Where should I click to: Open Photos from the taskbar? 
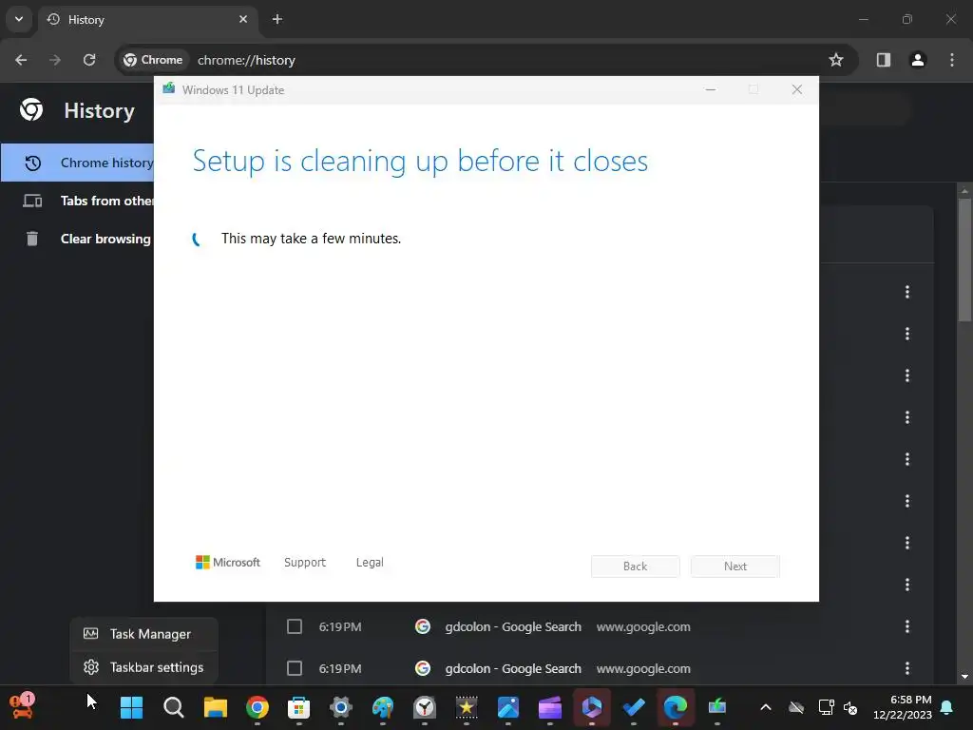pyautogui.click(x=507, y=707)
